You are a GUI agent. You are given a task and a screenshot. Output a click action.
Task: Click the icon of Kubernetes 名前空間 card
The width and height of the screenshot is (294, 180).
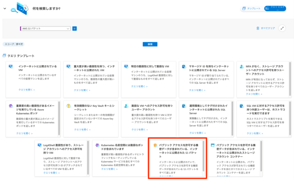click(x=97, y=145)
